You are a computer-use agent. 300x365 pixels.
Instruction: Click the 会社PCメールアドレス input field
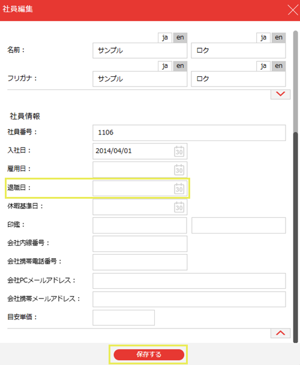[x=189, y=281]
